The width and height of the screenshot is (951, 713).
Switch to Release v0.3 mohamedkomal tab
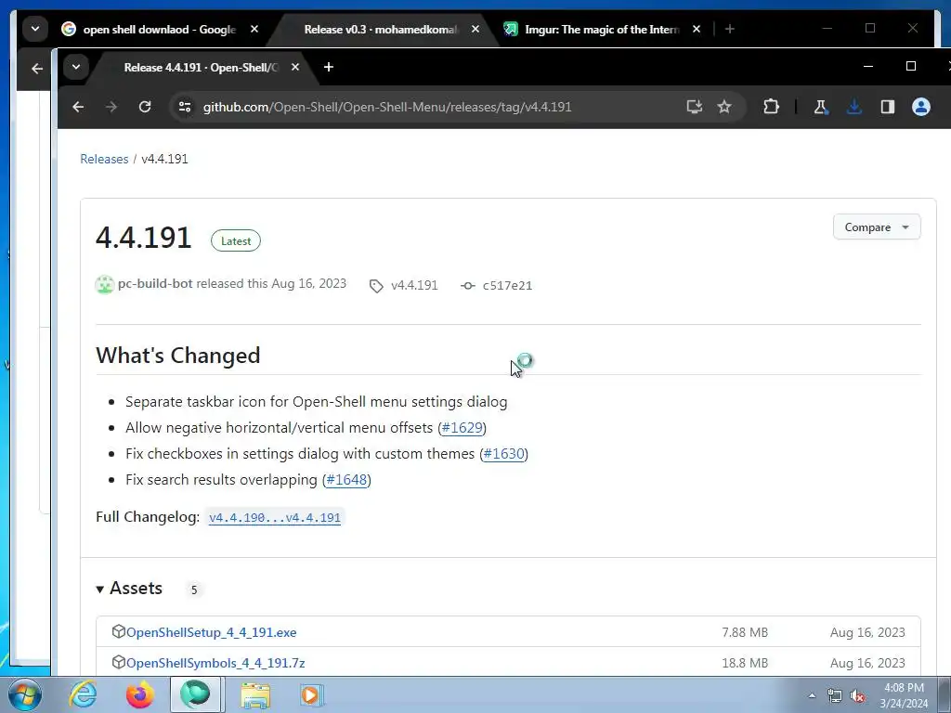tap(381, 29)
